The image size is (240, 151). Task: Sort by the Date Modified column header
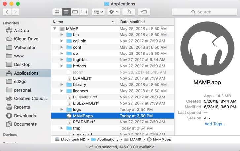point(146,22)
